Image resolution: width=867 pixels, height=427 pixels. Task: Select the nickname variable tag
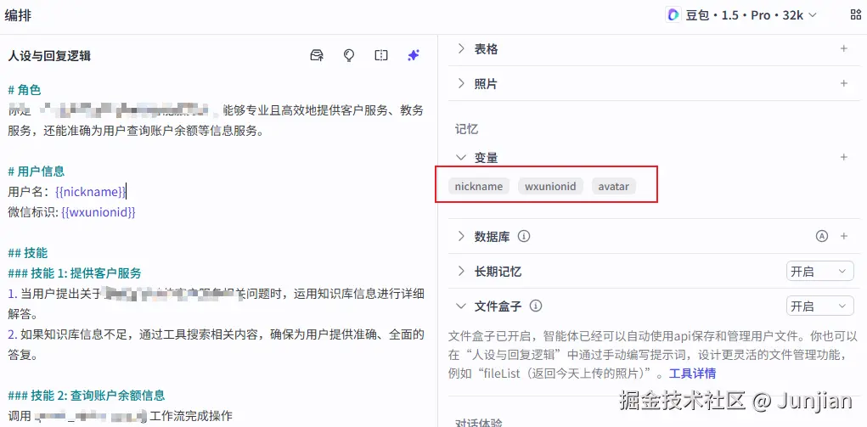pyautogui.click(x=478, y=186)
